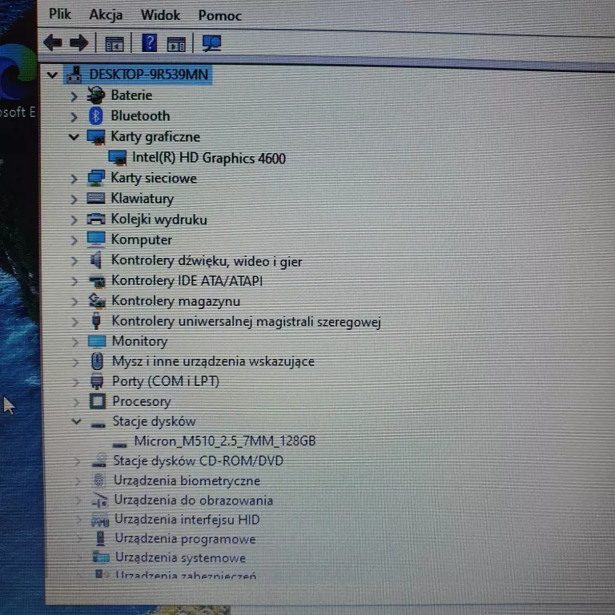Screen dimensions: 615x615
Task: Click the Komputer monitor icon
Action: tap(96, 239)
